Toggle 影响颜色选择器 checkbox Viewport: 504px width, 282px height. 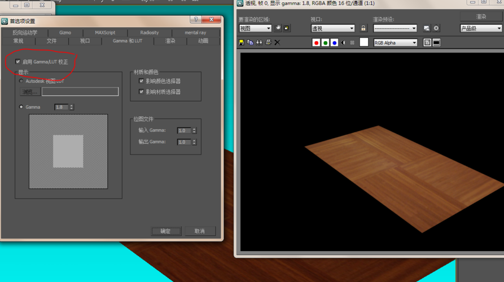pos(141,81)
